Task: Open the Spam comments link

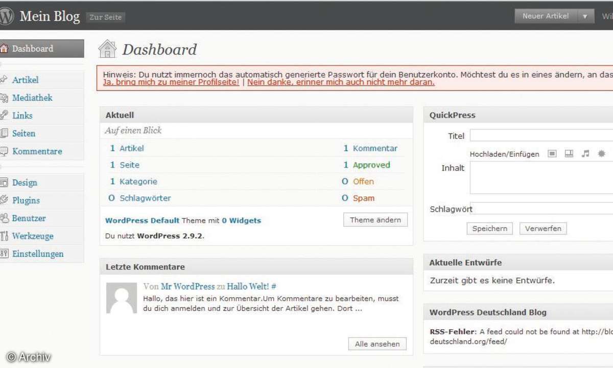Action: pyautogui.click(x=364, y=198)
